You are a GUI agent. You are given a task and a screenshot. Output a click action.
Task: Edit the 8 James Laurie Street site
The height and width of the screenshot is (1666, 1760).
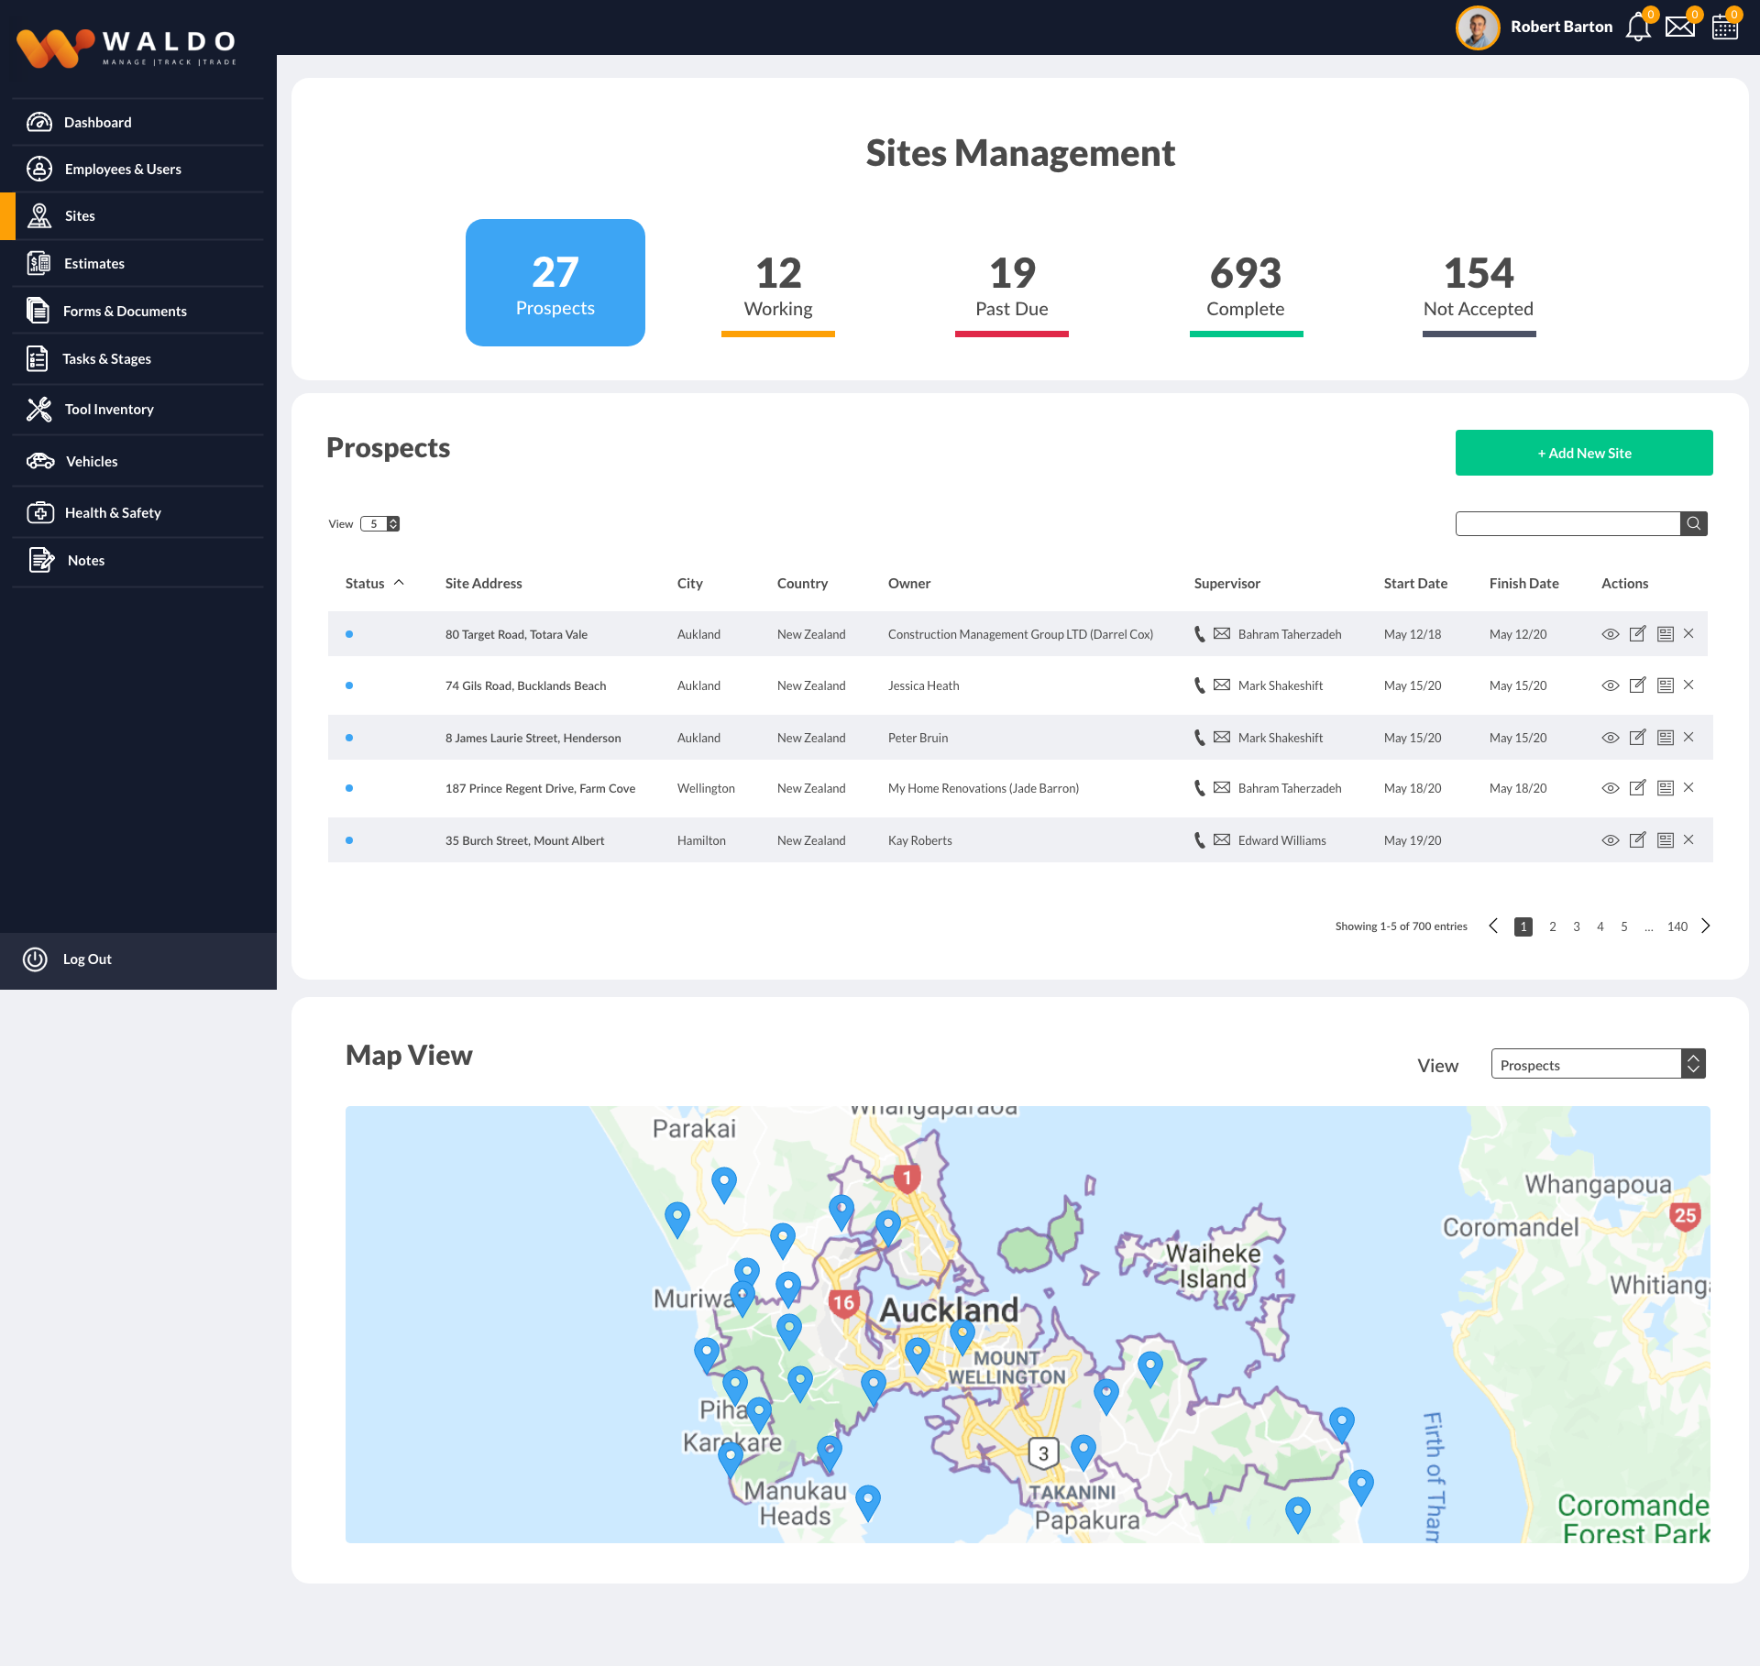tap(1637, 738)
